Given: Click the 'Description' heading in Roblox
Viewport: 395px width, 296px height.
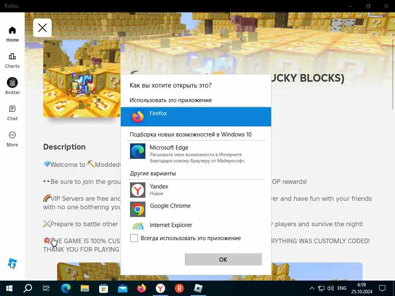Looking at the screenshot, I should (64, 147).
